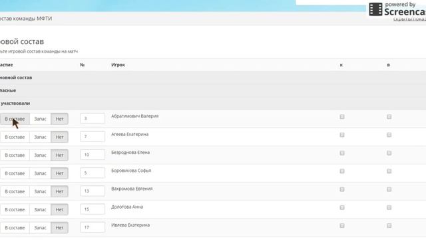Edit number field for Безроднова Елена

[x=93, y=155]
